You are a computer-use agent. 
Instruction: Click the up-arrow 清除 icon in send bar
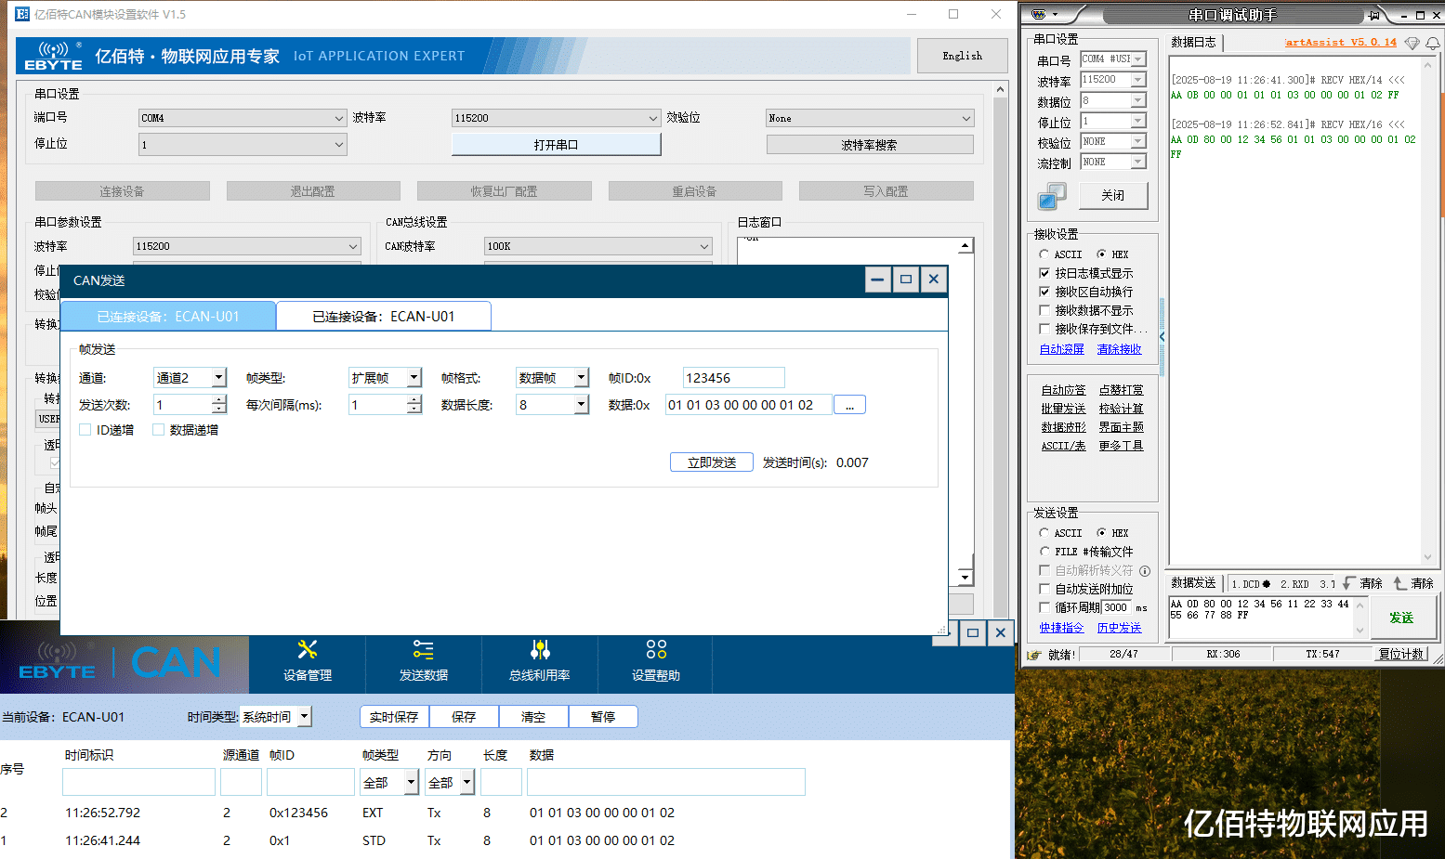(x=1400, y=583)
